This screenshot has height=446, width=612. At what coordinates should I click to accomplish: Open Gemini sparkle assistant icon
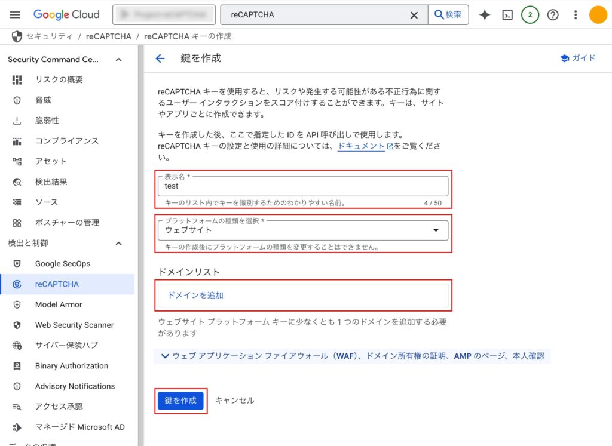485,15
